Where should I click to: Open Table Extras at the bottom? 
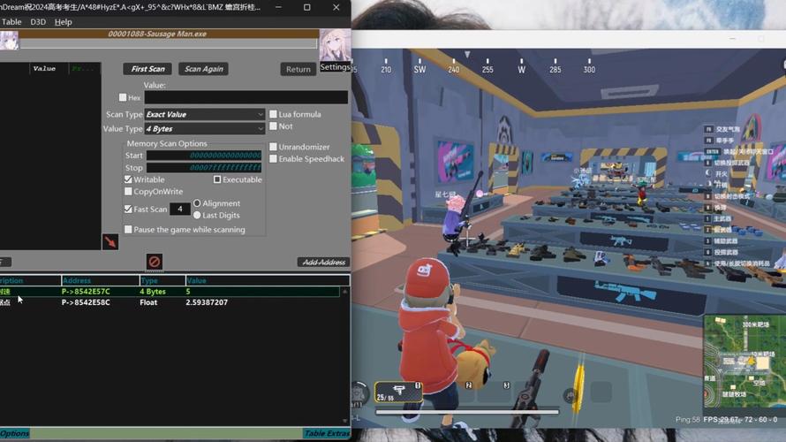click(x=327, y=433)
